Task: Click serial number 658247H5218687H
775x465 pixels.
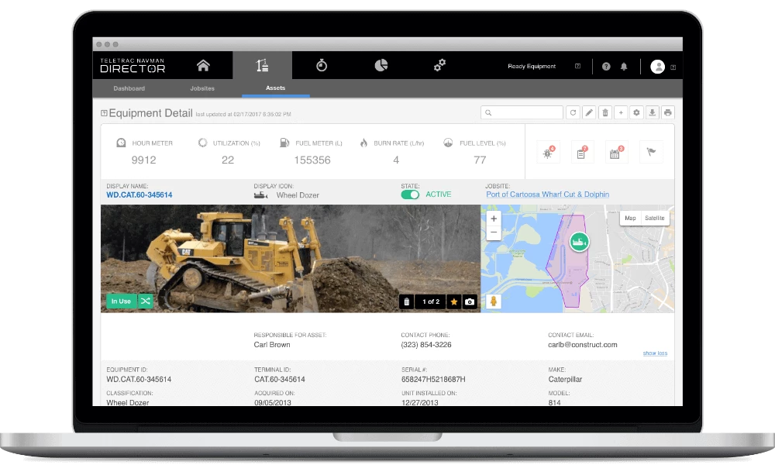Action: (433, 380)
